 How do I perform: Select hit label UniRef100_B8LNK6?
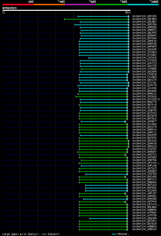144,207
